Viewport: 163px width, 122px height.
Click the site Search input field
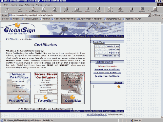coord(104,87)
